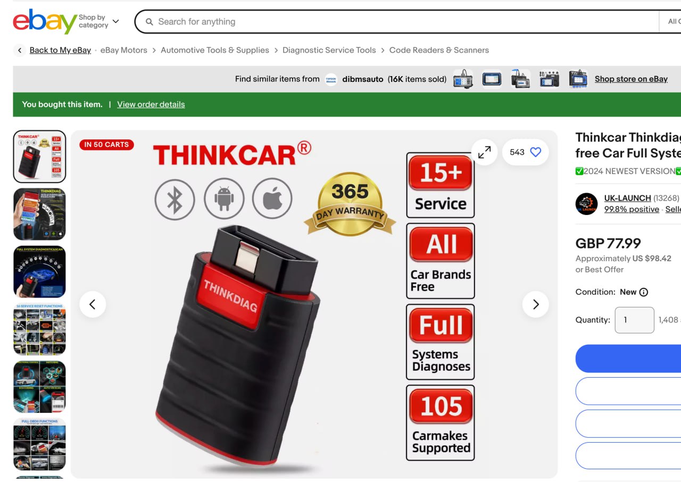Add item to watchlist with heart icon
This screenshot has width=681, height=482.
pos(536,152)
